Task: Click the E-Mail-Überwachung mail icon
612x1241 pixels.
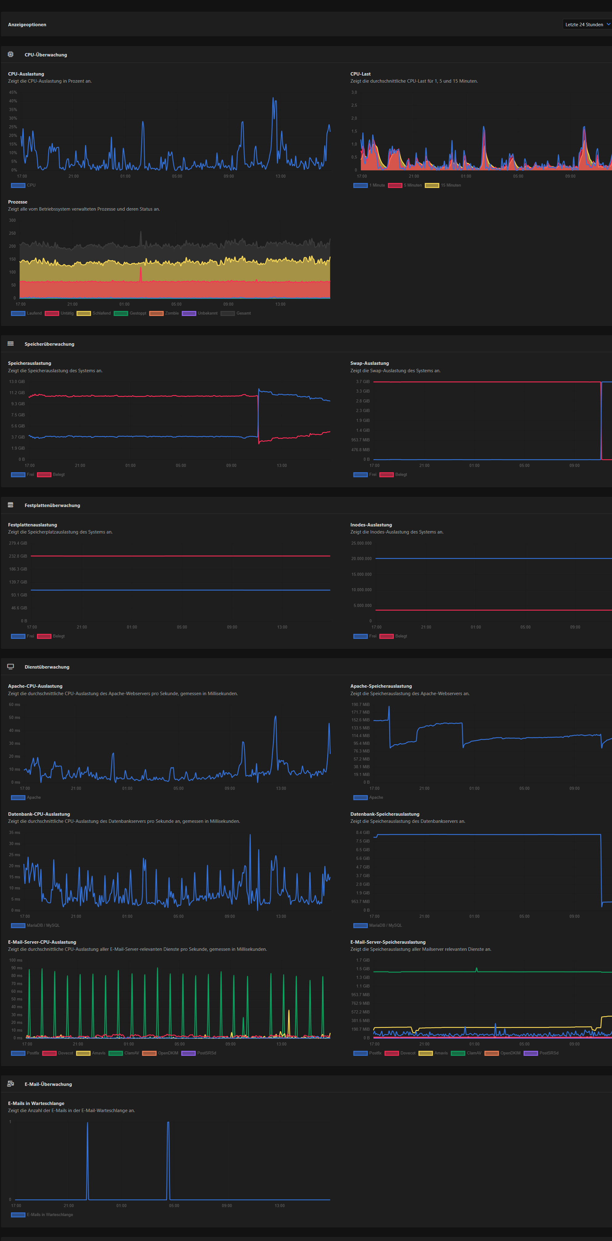Action: pyautogui.click(x=10, y=1083)
